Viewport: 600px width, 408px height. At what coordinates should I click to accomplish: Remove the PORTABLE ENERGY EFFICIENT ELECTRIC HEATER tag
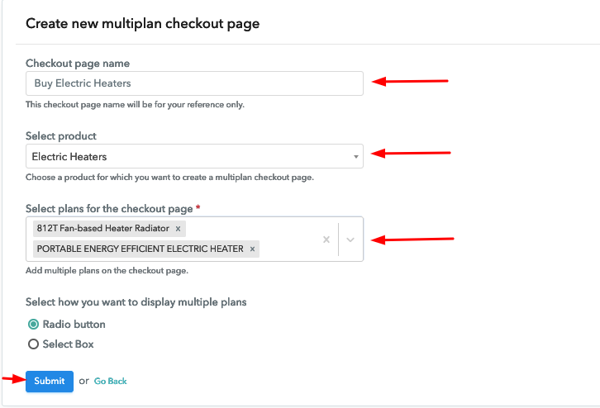point(252,249)
